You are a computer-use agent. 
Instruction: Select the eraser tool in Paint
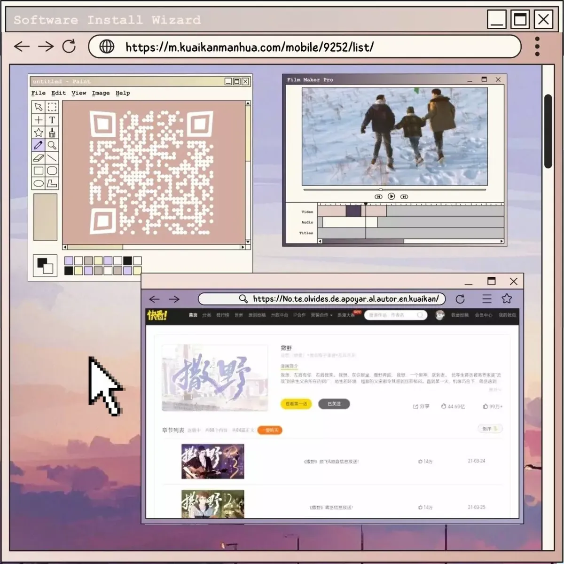pyautogui.click(x=39, y=158)
